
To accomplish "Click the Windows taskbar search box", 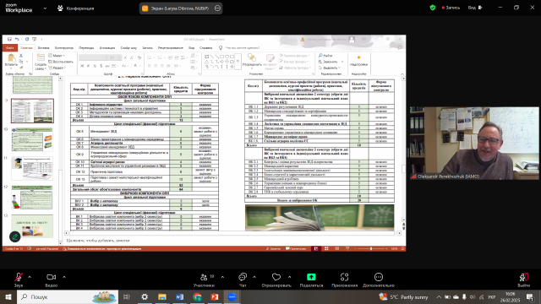I will pos(68,296).
